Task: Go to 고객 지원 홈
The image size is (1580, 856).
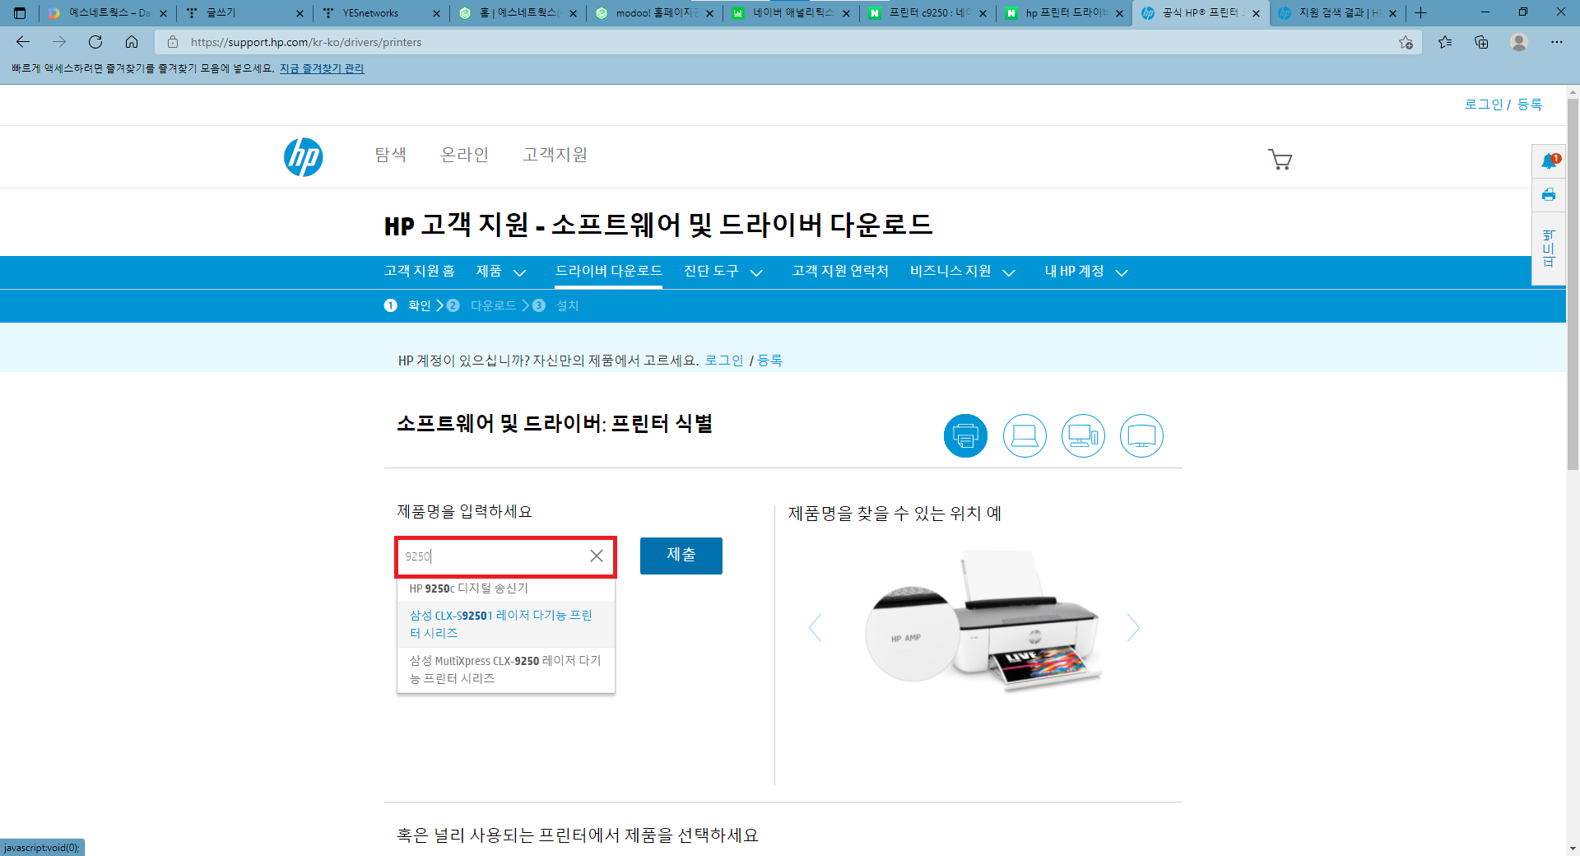Action: click(419, 271)
